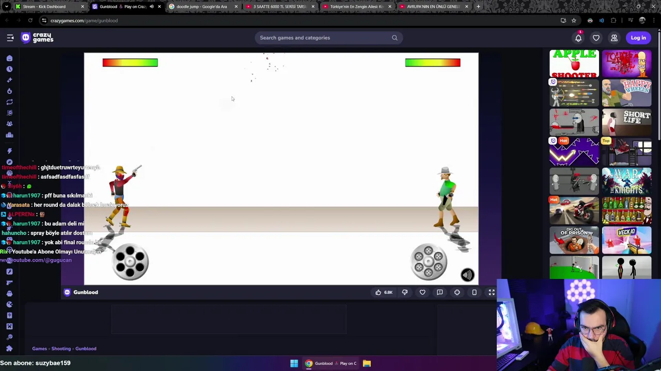Report a bug for Gunblood
This screenshot has height=371, width=661.
[x=439, y=292]
